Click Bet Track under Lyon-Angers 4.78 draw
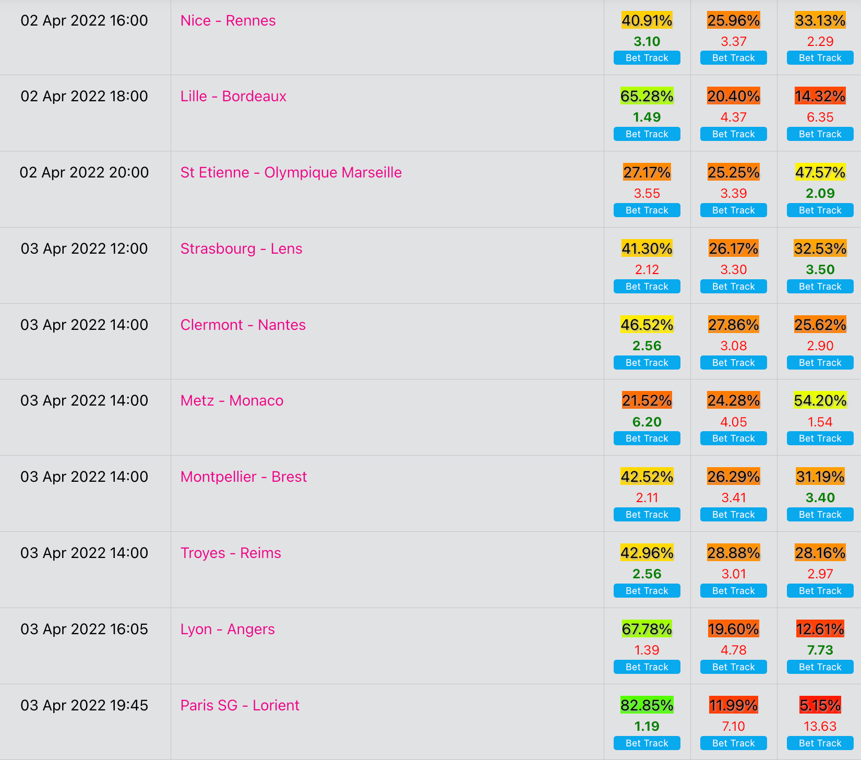The height and width of the screenshot is (760, 861). pyautogui.click(x=734, y=667)
